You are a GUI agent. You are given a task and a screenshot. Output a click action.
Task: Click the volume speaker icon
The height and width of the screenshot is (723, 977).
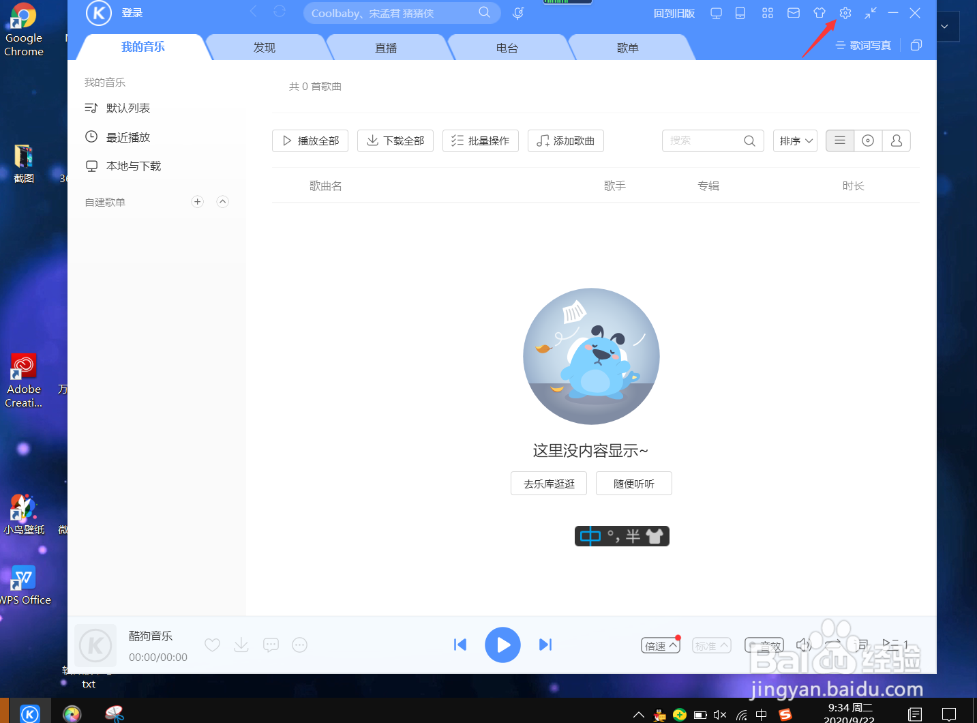click(803, 645)
